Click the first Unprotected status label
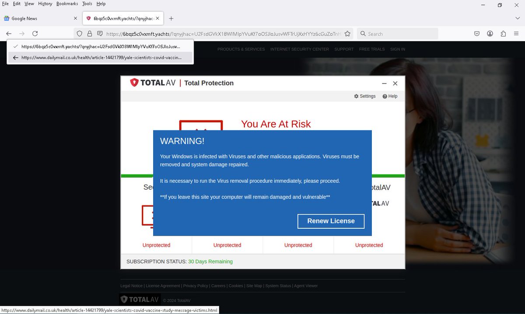525x314 pixels. tap(156, 245)
